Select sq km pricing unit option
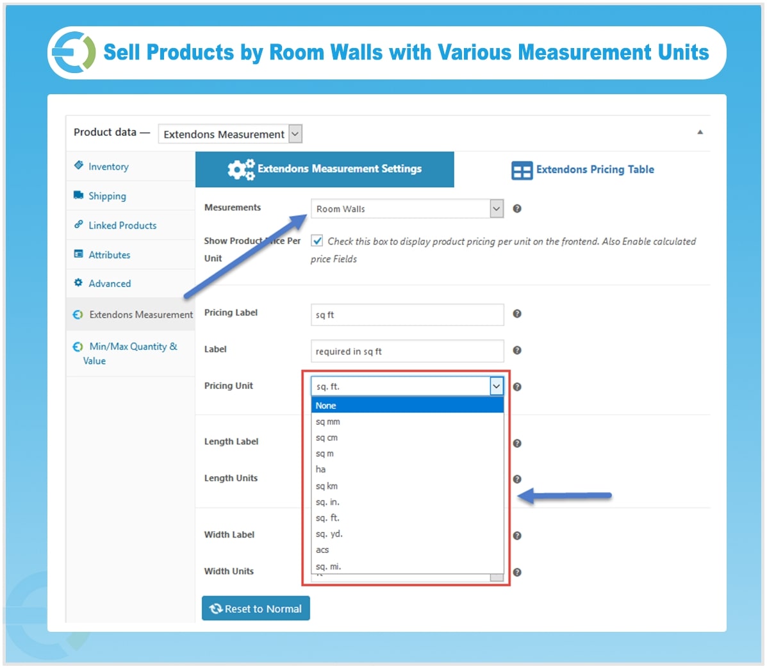The height and width of the screenshot is (669, 767). tap(407, 486)
